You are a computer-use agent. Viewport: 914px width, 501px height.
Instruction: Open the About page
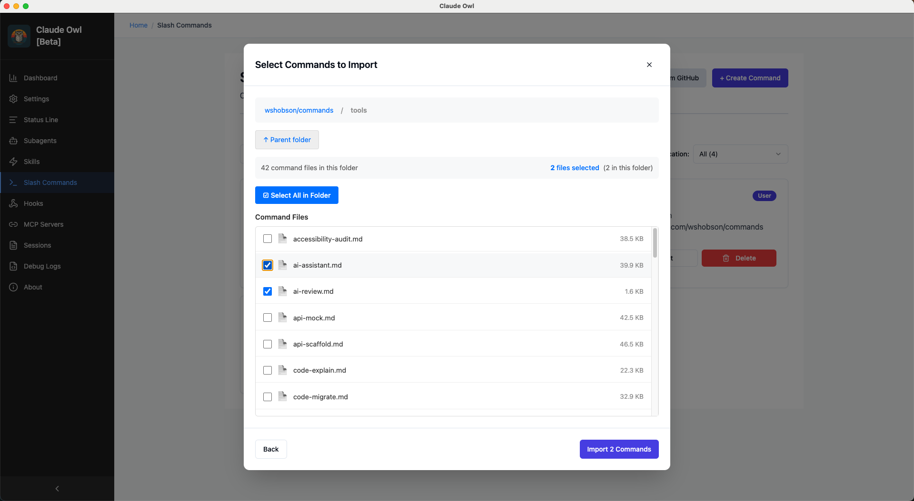click(32, 287)
